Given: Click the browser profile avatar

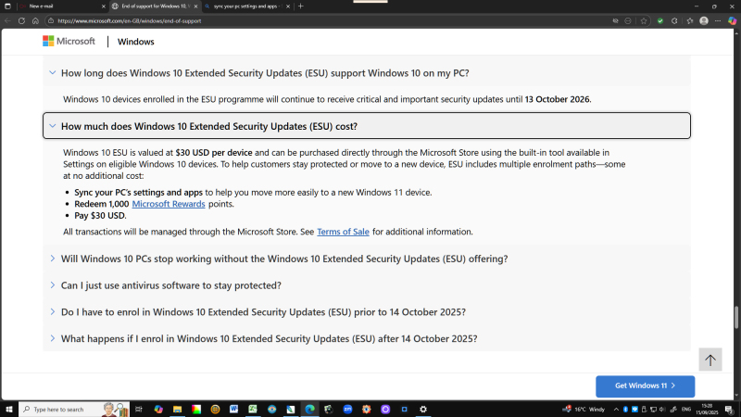Looking at the screenshot, I should 704,19.
